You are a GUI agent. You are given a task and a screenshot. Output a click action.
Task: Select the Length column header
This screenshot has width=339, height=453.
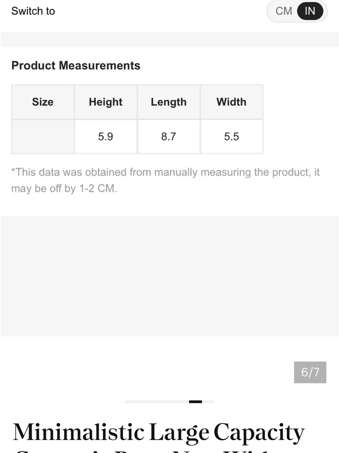(x=169, y=102)
